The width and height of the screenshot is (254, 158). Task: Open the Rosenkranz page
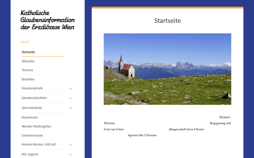click(30, 118)
